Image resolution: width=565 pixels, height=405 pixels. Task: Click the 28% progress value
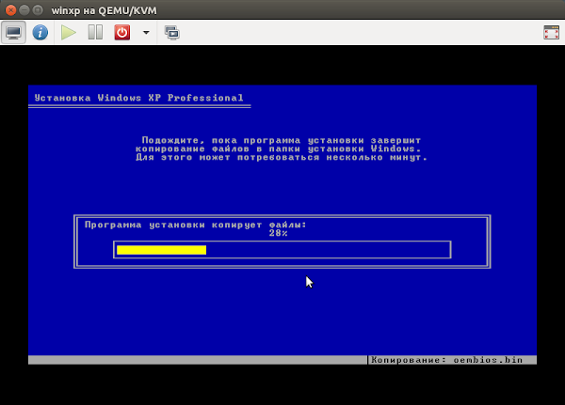(278, 233)
